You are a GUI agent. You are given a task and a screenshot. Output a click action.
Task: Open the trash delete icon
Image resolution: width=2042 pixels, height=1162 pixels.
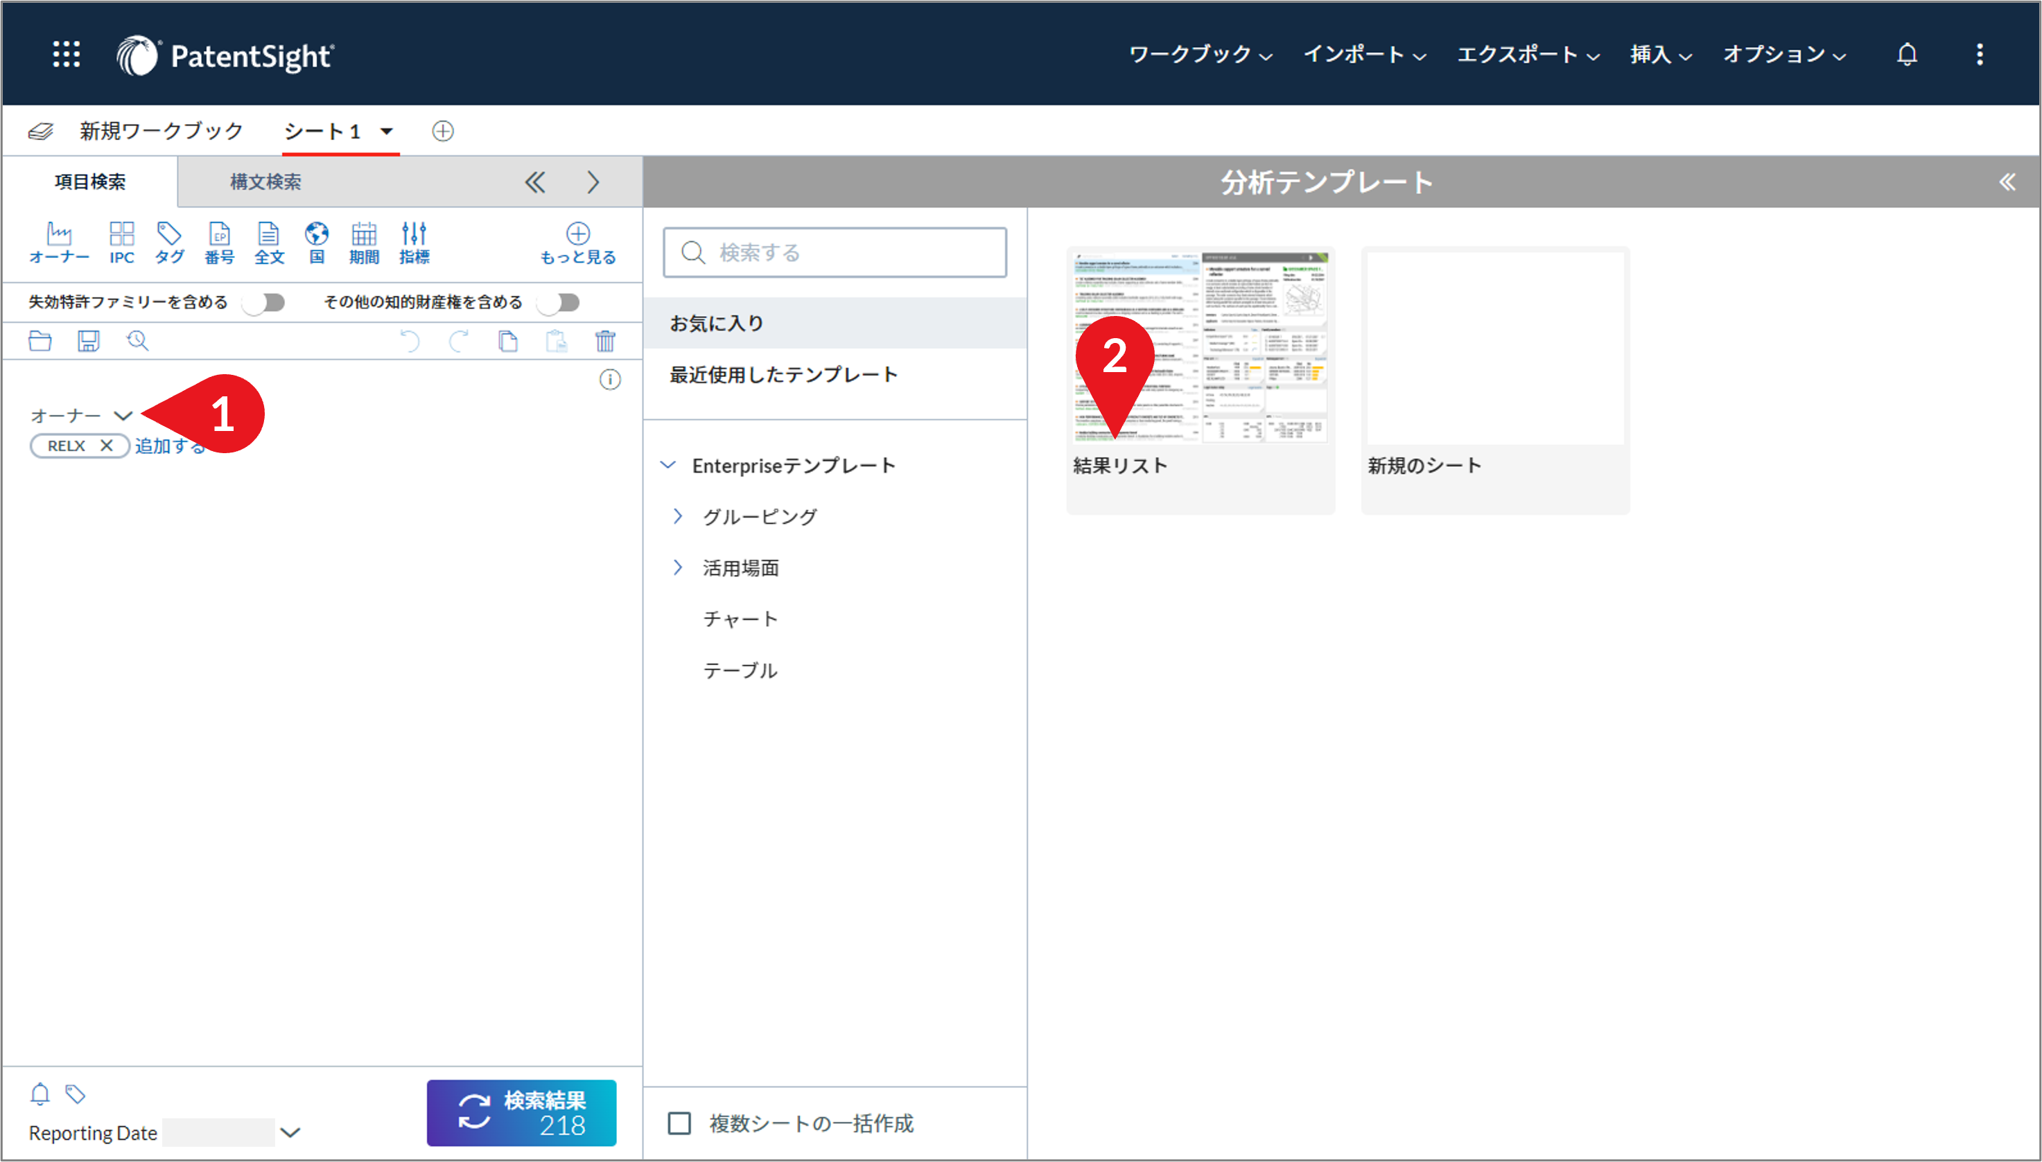tap(606, 341)
